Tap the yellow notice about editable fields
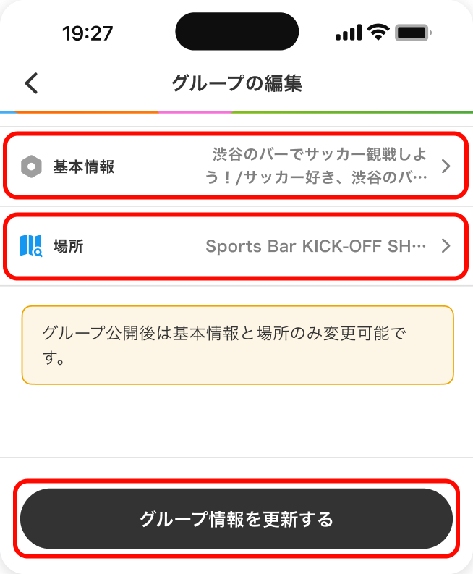This screenshot has height=574, width=473. (x=237, y=345)
